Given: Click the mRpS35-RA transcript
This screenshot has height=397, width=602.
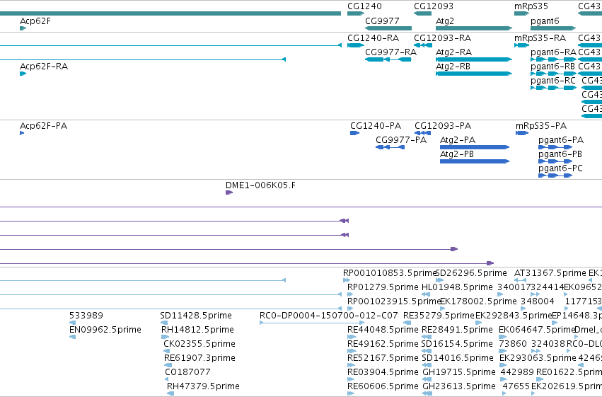Looking at the screenshot, I should 522,45.
